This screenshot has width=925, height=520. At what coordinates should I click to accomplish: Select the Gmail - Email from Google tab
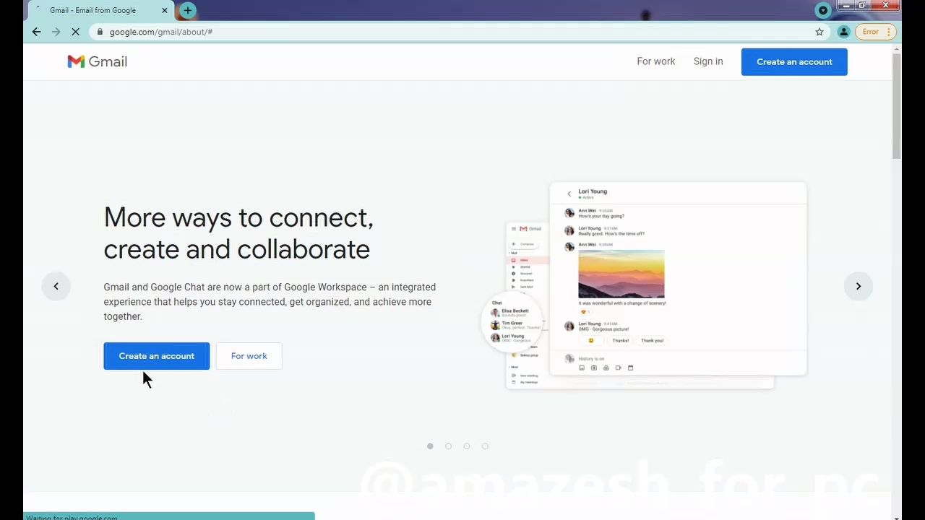(92, 11)
